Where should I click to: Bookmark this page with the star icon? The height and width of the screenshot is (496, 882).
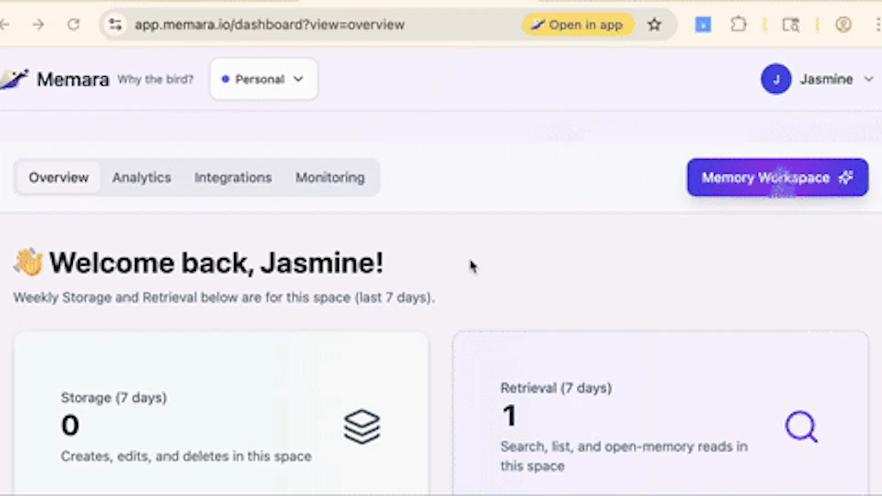point(654,24)
